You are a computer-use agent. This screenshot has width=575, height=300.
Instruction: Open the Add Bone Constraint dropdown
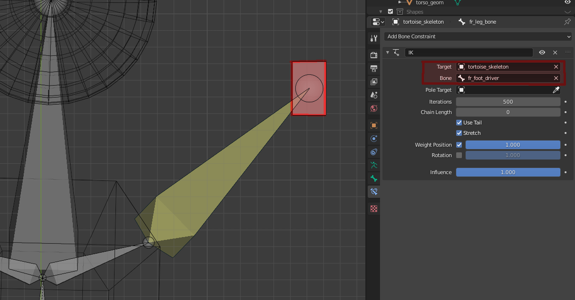[x=478, y=36]
